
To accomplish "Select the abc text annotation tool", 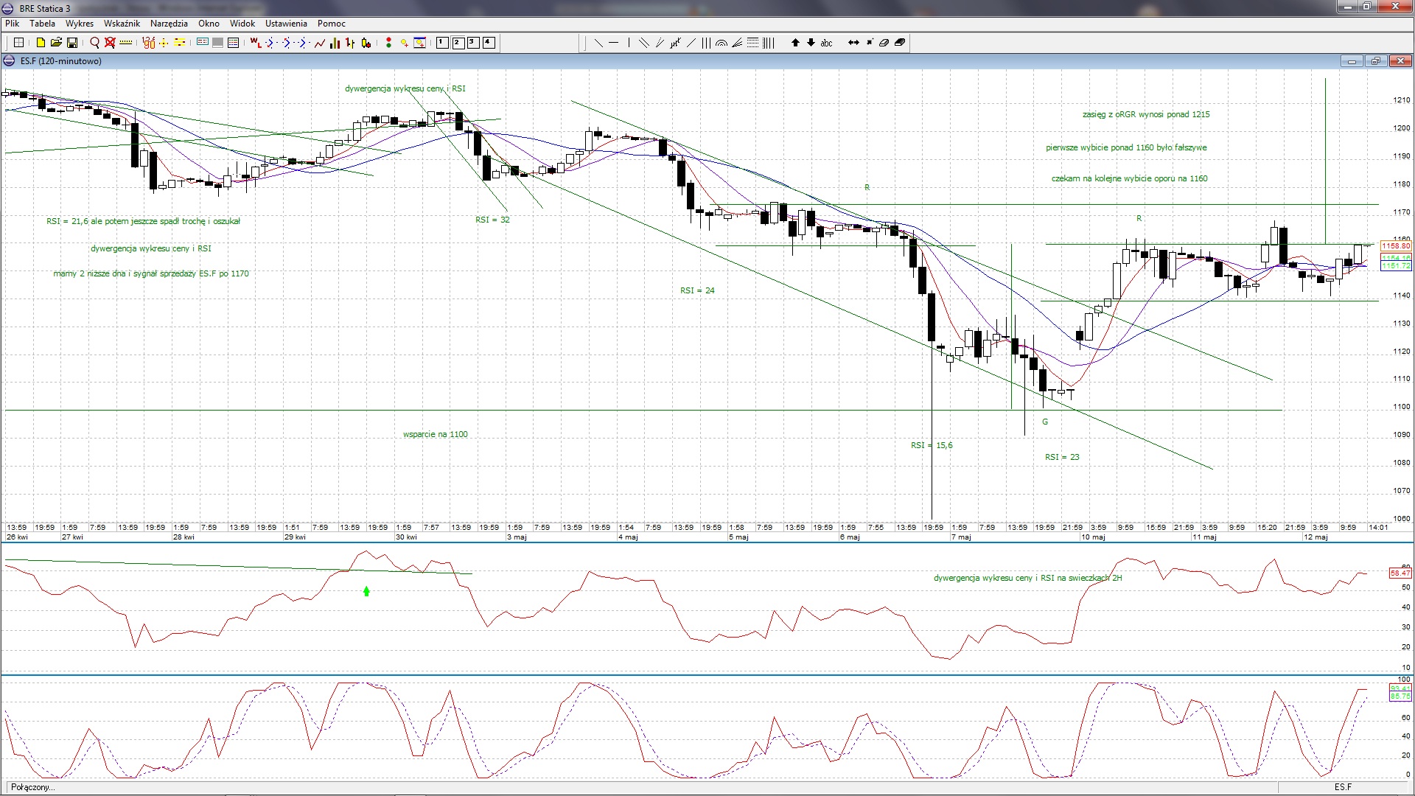I will click(x=826, y=43).
